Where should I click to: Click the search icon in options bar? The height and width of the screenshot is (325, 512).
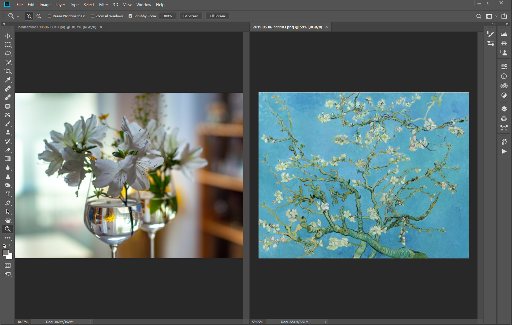[x=478, y=16]
